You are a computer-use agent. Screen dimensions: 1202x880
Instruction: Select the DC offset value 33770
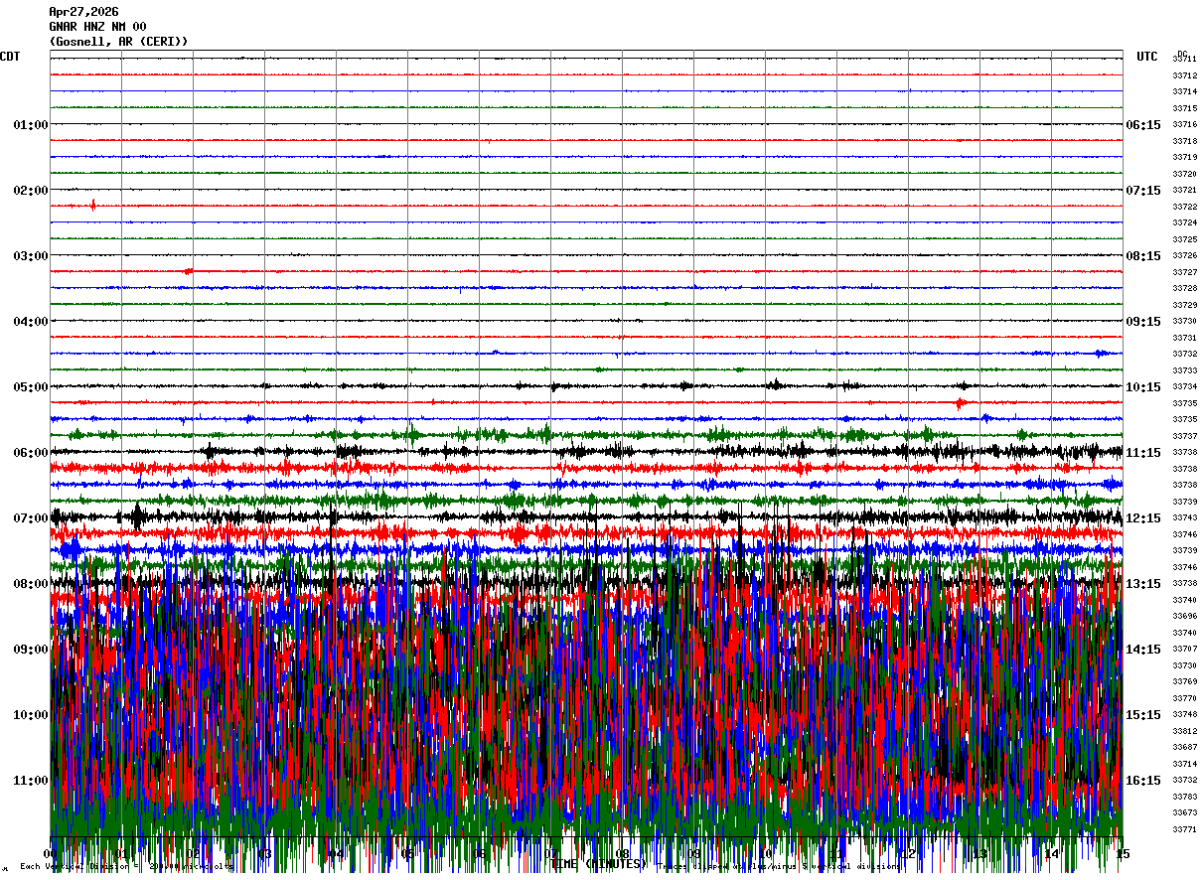point(1184,698)
